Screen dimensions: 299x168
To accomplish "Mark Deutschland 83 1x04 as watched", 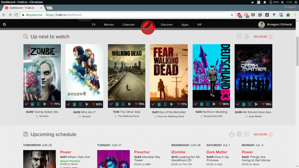I will coord(196,104).
